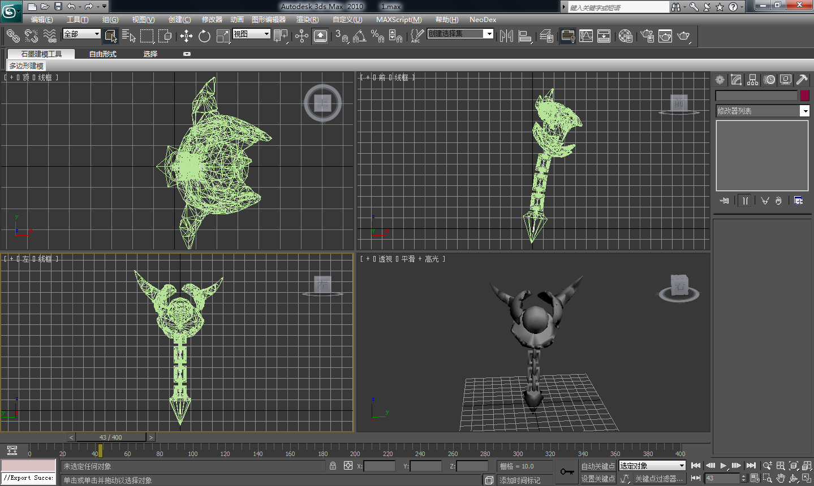The height and width of the screenshot is (486, 814).
Task: Open the 编辑(E) menu
Action: [x=42, y=20]
